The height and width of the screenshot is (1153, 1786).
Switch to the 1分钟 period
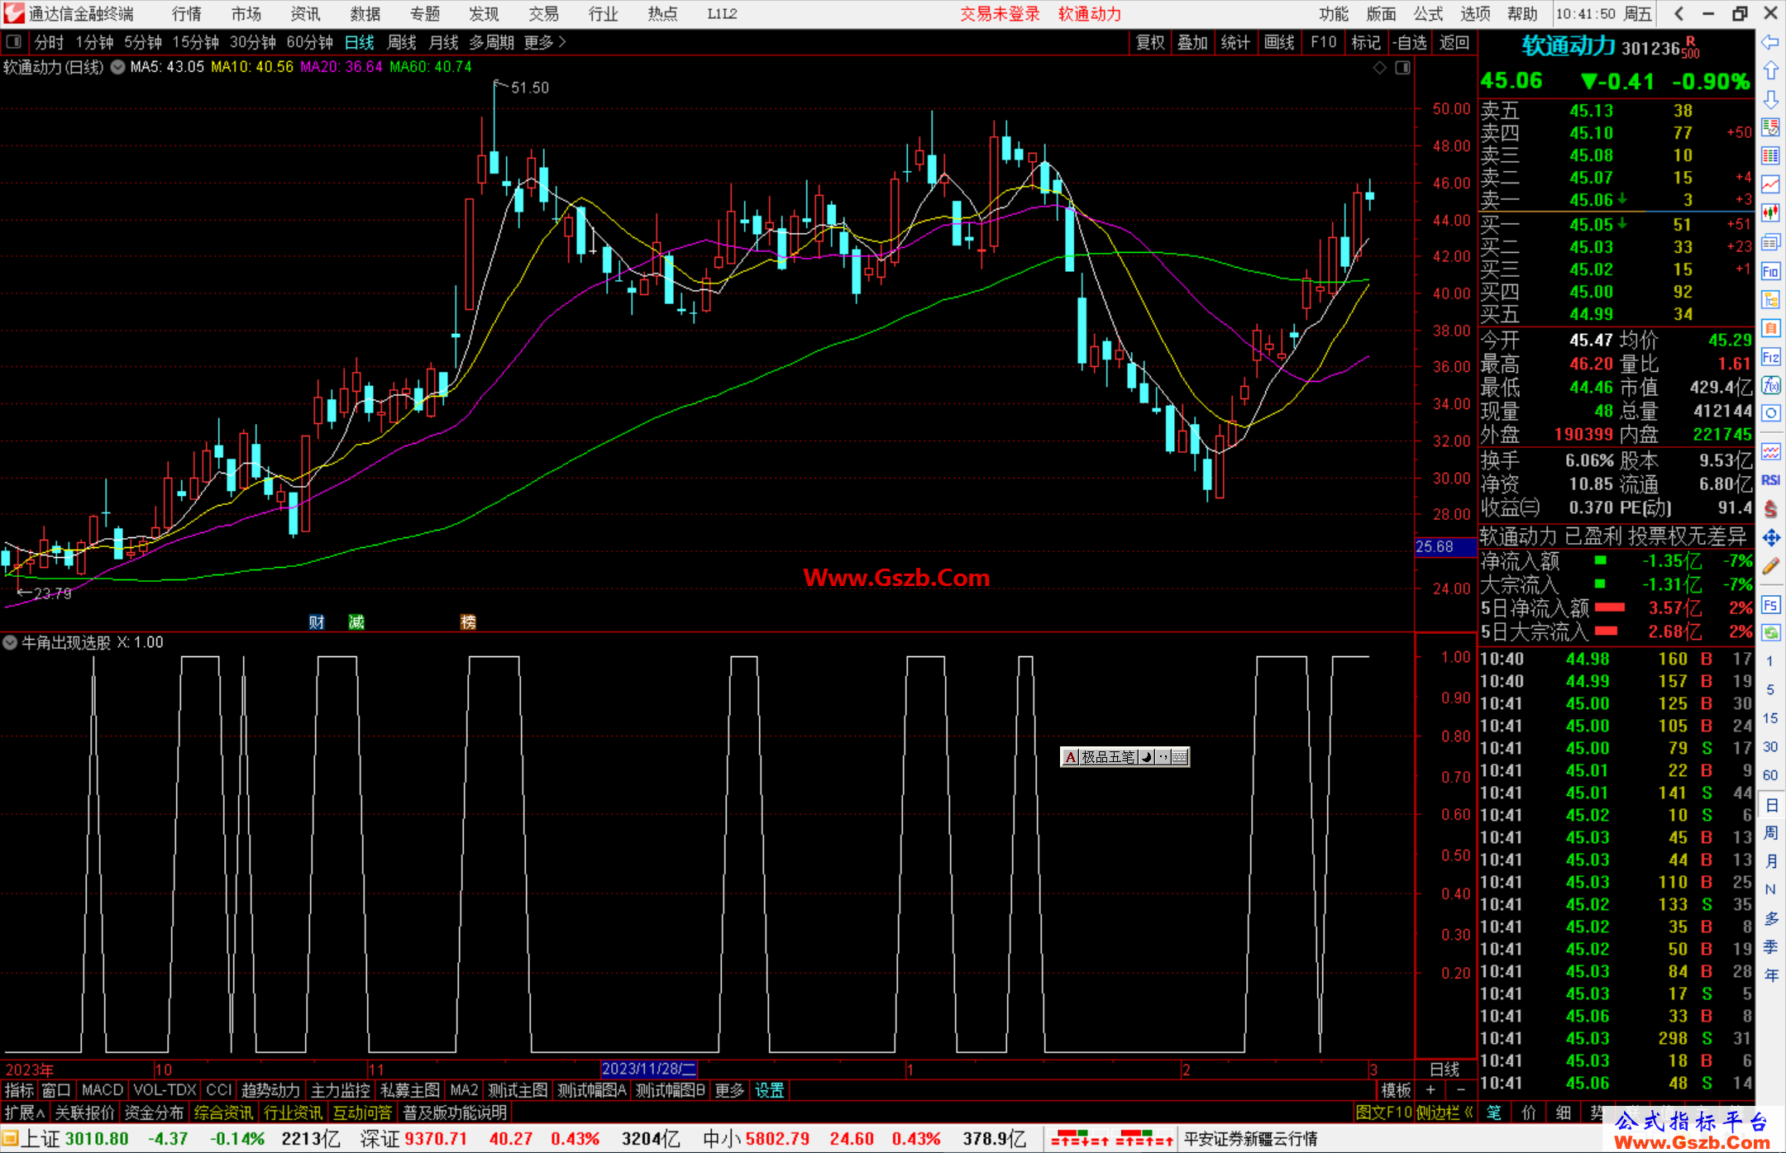(x=94, y=42)
